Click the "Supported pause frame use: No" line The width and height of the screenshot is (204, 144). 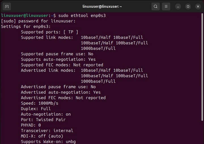pos(57,54)
